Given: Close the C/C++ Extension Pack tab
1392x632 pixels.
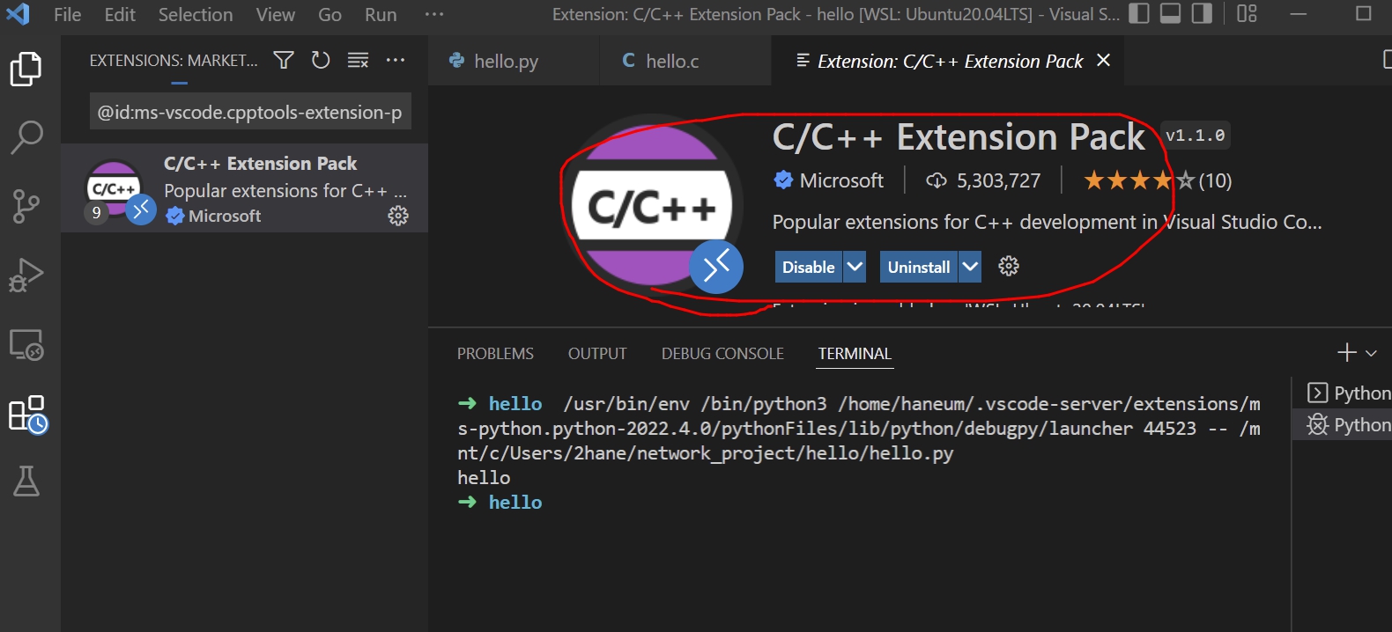Looking at the screenshot, I should [1103, 60].
